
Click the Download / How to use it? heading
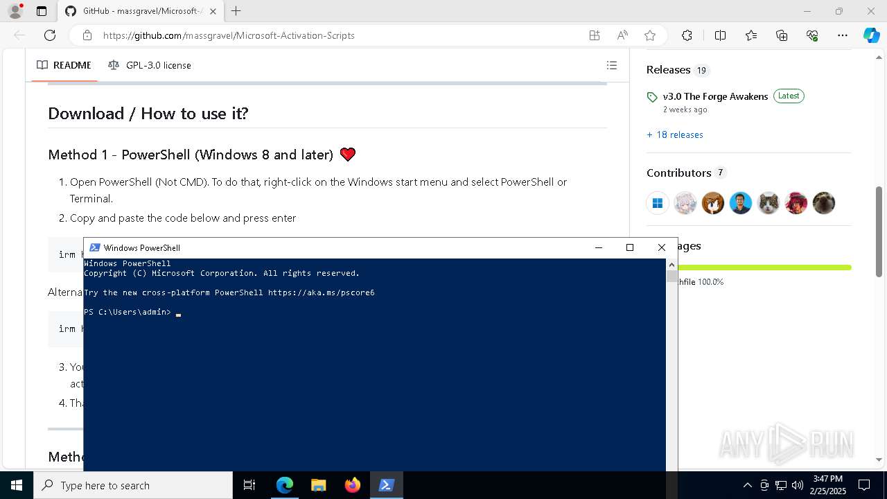(148, 114)
